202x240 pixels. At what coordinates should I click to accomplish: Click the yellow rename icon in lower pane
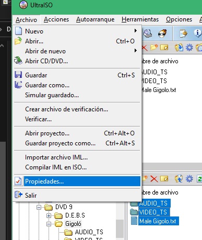coord(164,179)
